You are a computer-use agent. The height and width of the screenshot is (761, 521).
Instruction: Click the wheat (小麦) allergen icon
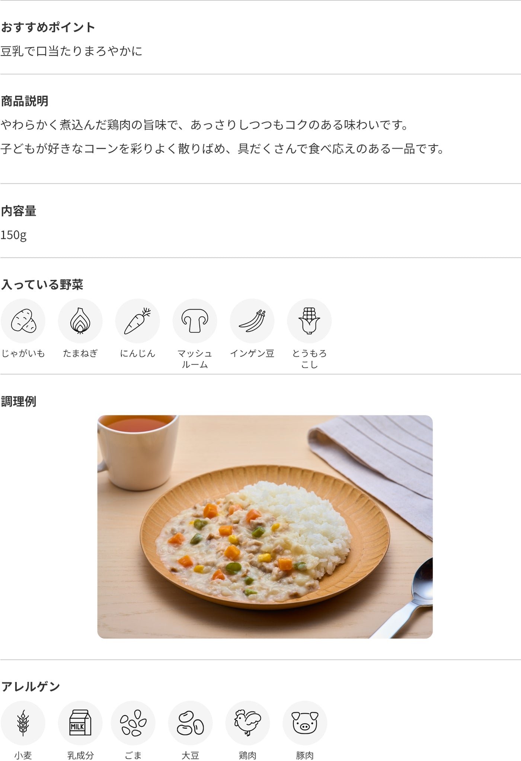(x=23, y=723)
